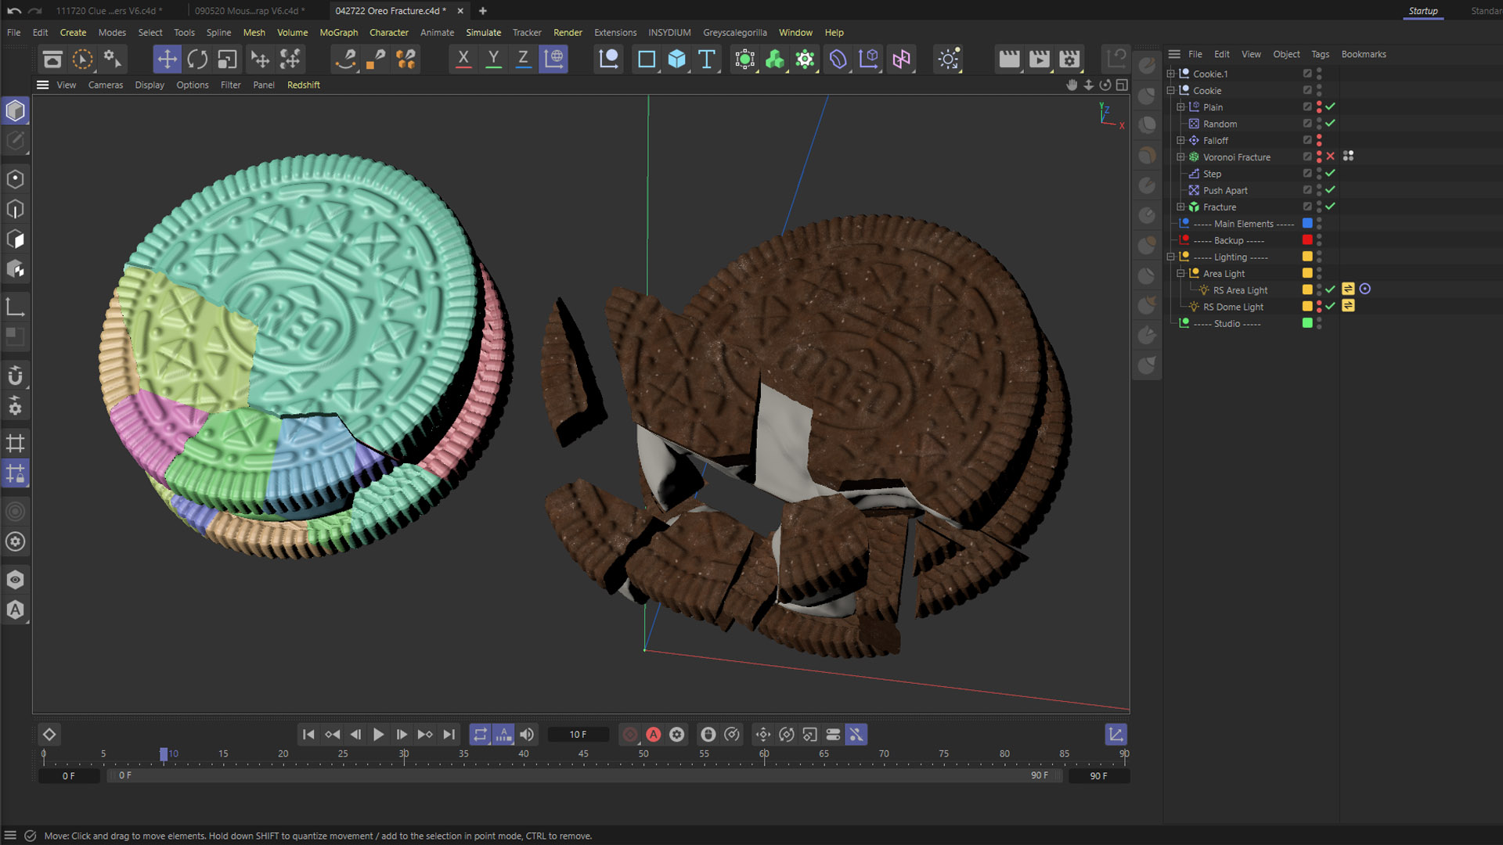Select the Scale tool icon

[x=227, y=59]
